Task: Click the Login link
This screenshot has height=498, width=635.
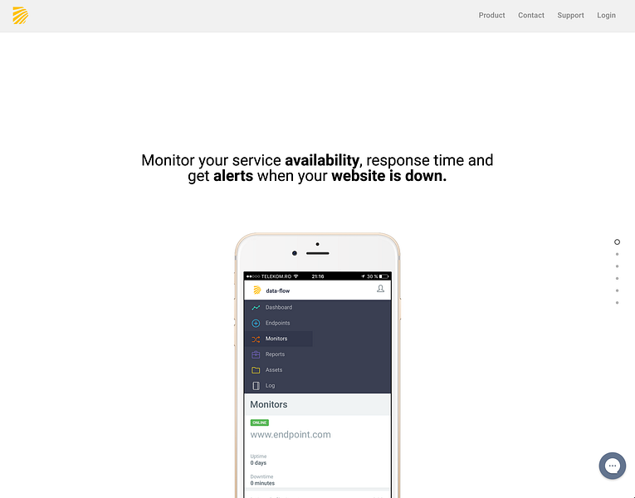Action: point(606,16)
